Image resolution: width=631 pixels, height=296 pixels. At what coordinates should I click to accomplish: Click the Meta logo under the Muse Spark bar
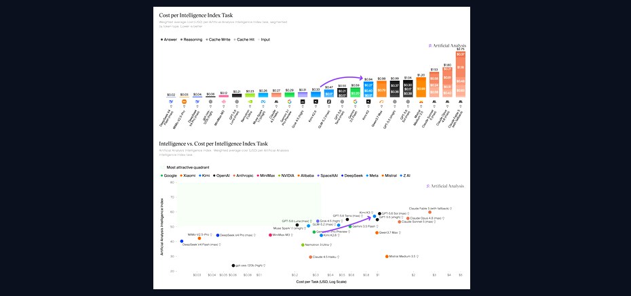(x=263, y=102)
